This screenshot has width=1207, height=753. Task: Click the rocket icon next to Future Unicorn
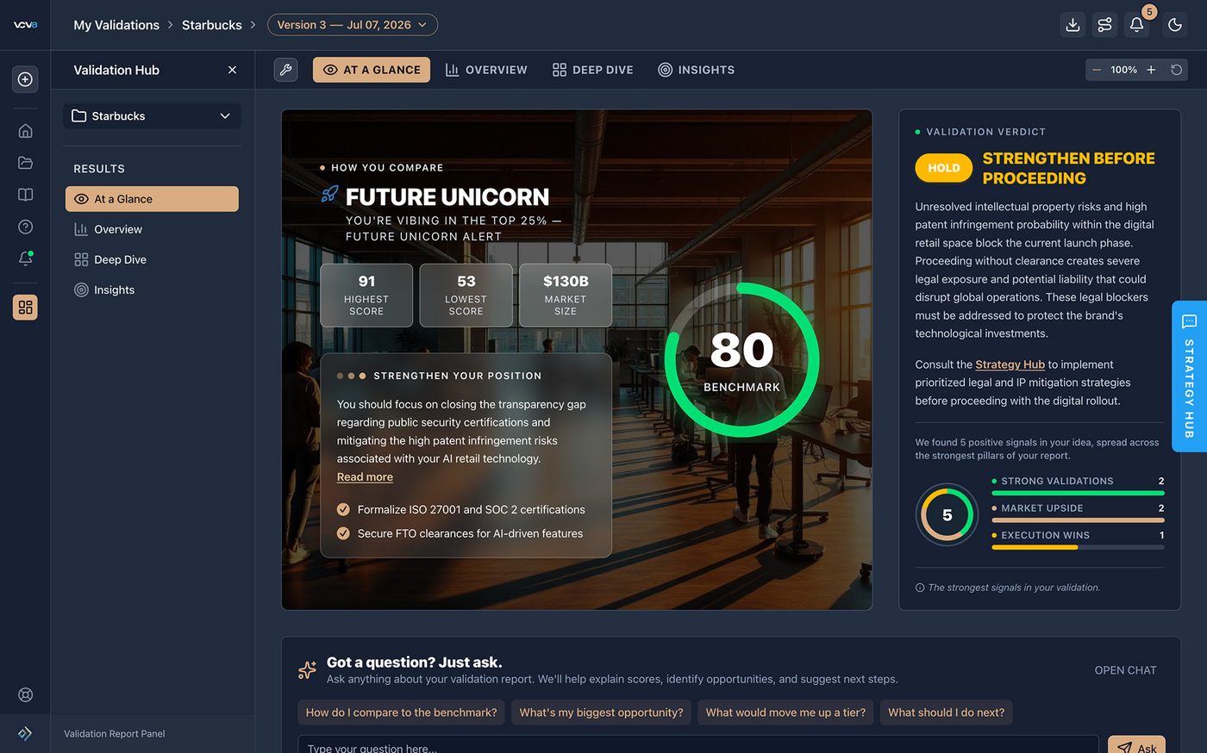click(329, 195)
